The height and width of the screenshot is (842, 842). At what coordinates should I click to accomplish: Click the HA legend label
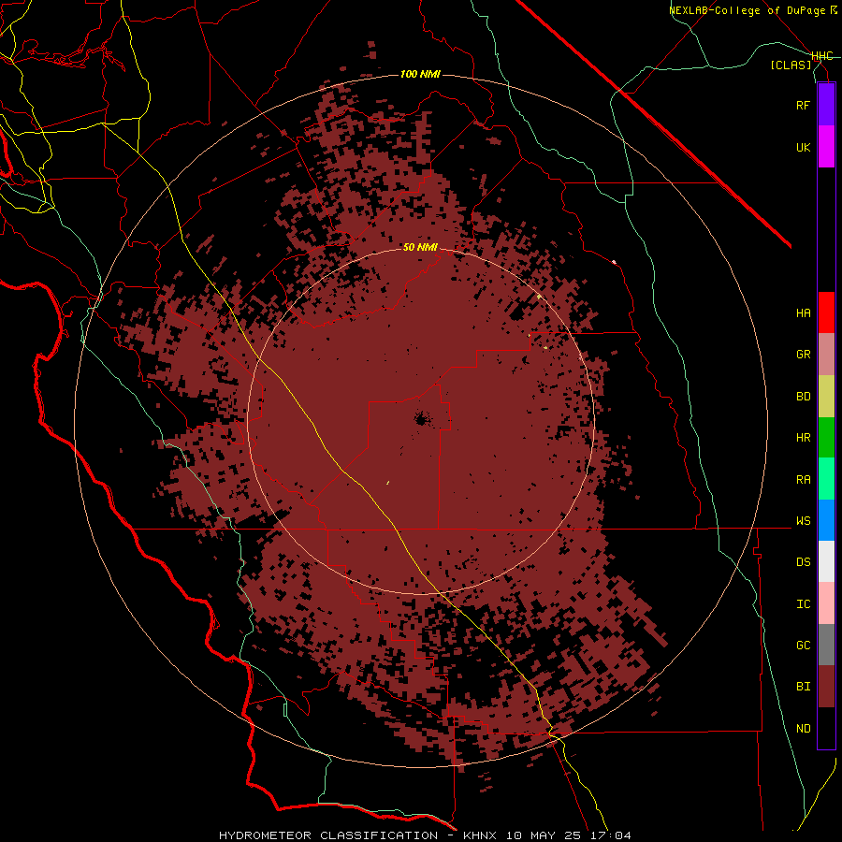(x=803, y=312)
